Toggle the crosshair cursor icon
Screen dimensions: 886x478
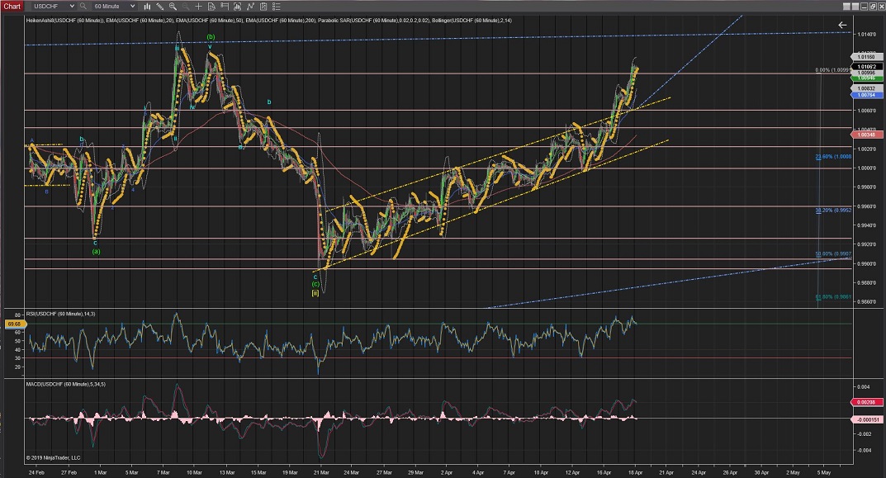tap(198, 7)
